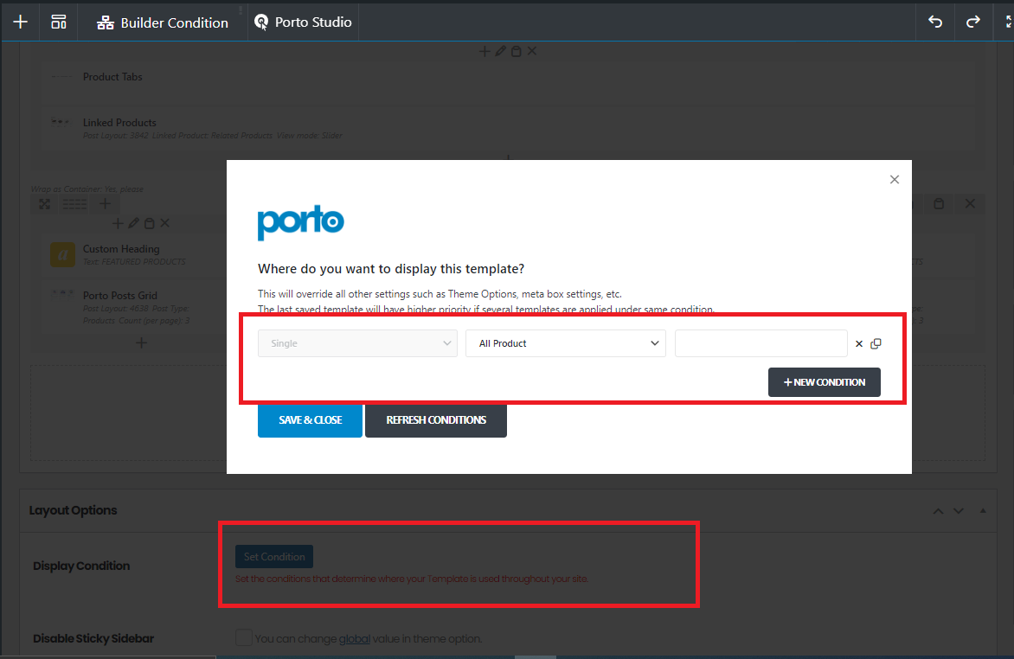Click the add icon above Custom Heading

coord(118,223)
